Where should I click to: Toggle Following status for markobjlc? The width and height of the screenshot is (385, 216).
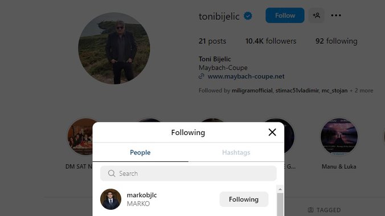[x=244, y=199]
